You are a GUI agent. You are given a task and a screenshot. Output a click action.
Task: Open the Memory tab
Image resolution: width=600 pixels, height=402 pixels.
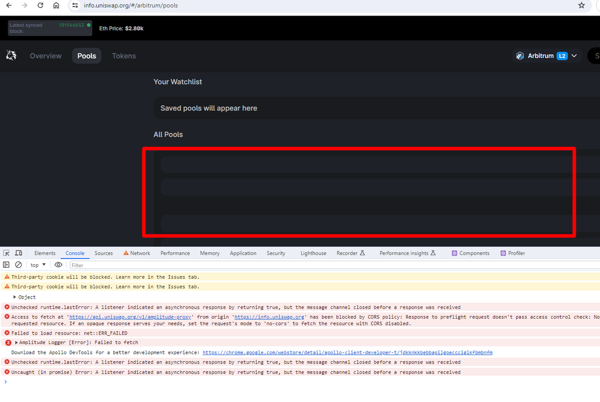(209, 253)
